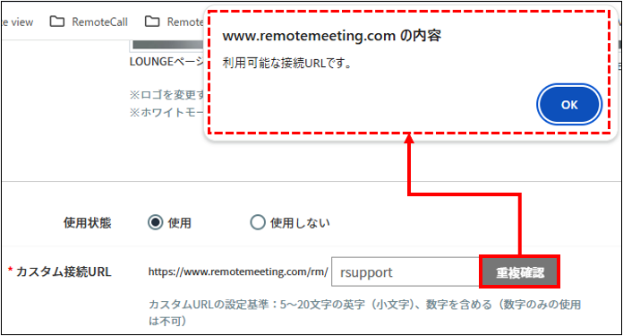Select the 使用 radio button
This screenshot has width=623, height=336.
click(x=155, y=222)
